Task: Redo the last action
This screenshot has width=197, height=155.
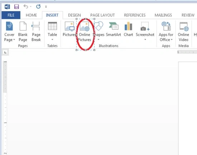Action: tap(38, 6)
